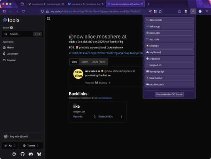The width and height of the screenshot is (211, 159).
Task: Open a new tab with plus
Action: [148, 4]
